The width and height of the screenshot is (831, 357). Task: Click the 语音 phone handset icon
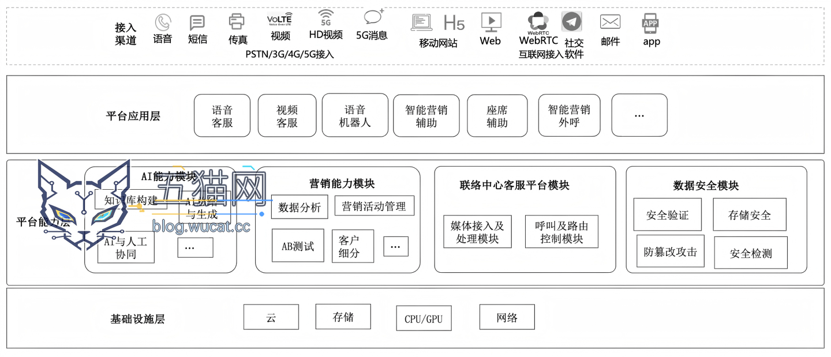pyautogui.click(x=163, y=22)
